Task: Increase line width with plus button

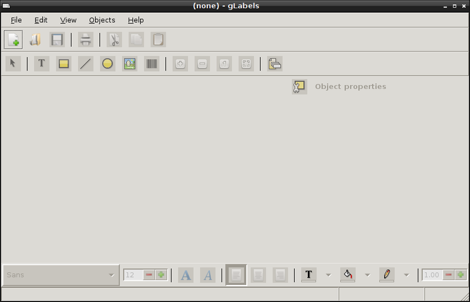Action: pos(461,275)
